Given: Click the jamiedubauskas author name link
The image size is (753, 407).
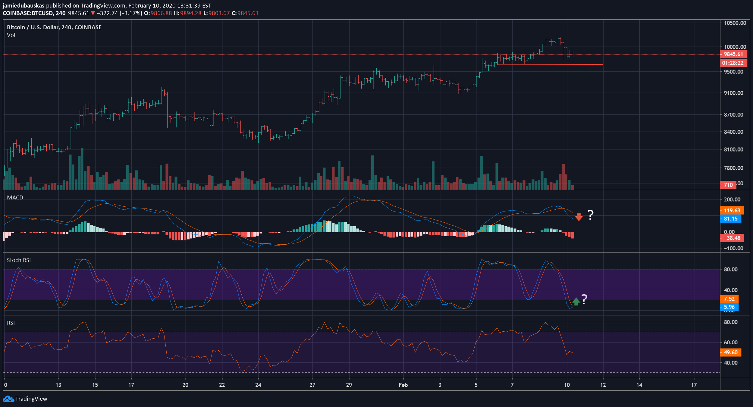Looking at the screenshot, I should [24, 6].
